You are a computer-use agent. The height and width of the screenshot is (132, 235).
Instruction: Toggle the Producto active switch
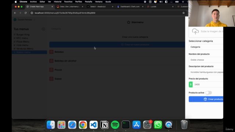pyautogui.click(x=209, y=93)
